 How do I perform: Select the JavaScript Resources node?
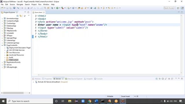click(16, 55)
